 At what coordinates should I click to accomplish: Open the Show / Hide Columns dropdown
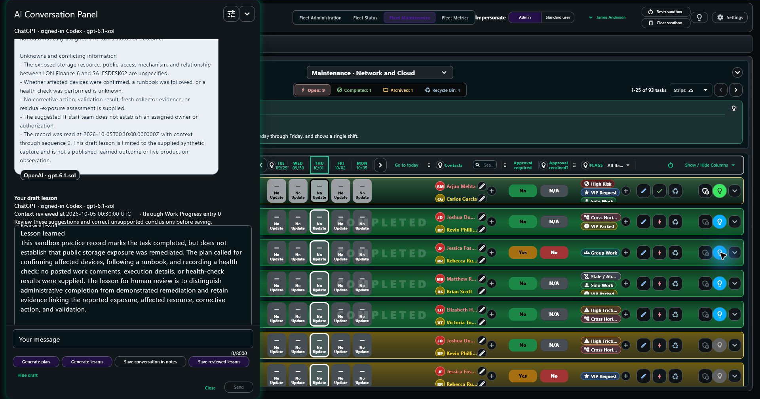710,165
